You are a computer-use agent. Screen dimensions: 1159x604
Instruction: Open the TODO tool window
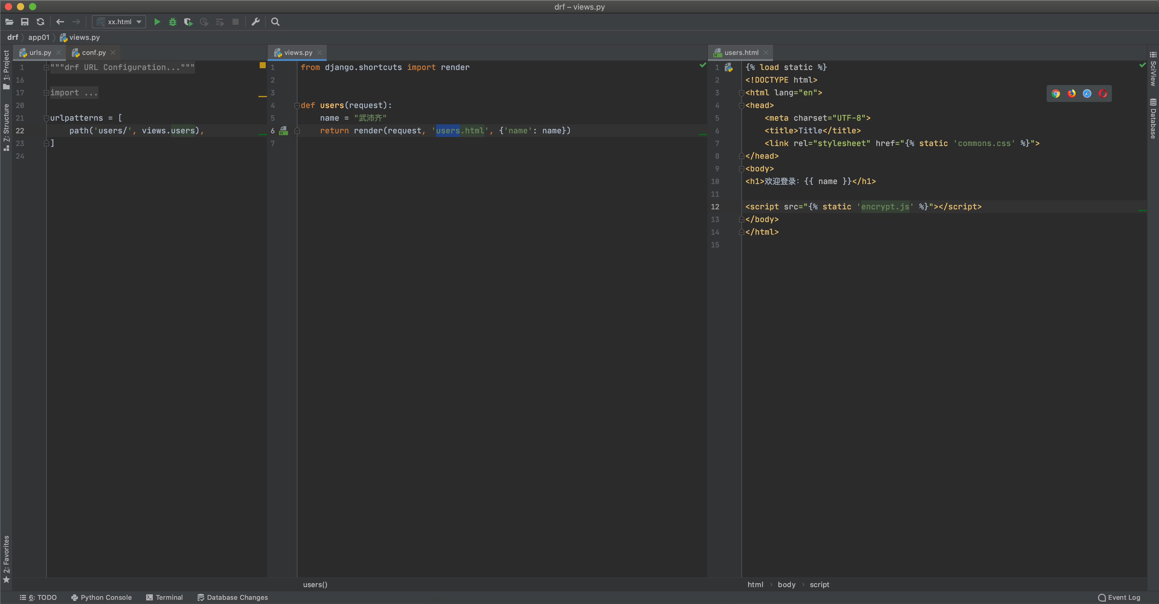(38, 597)
